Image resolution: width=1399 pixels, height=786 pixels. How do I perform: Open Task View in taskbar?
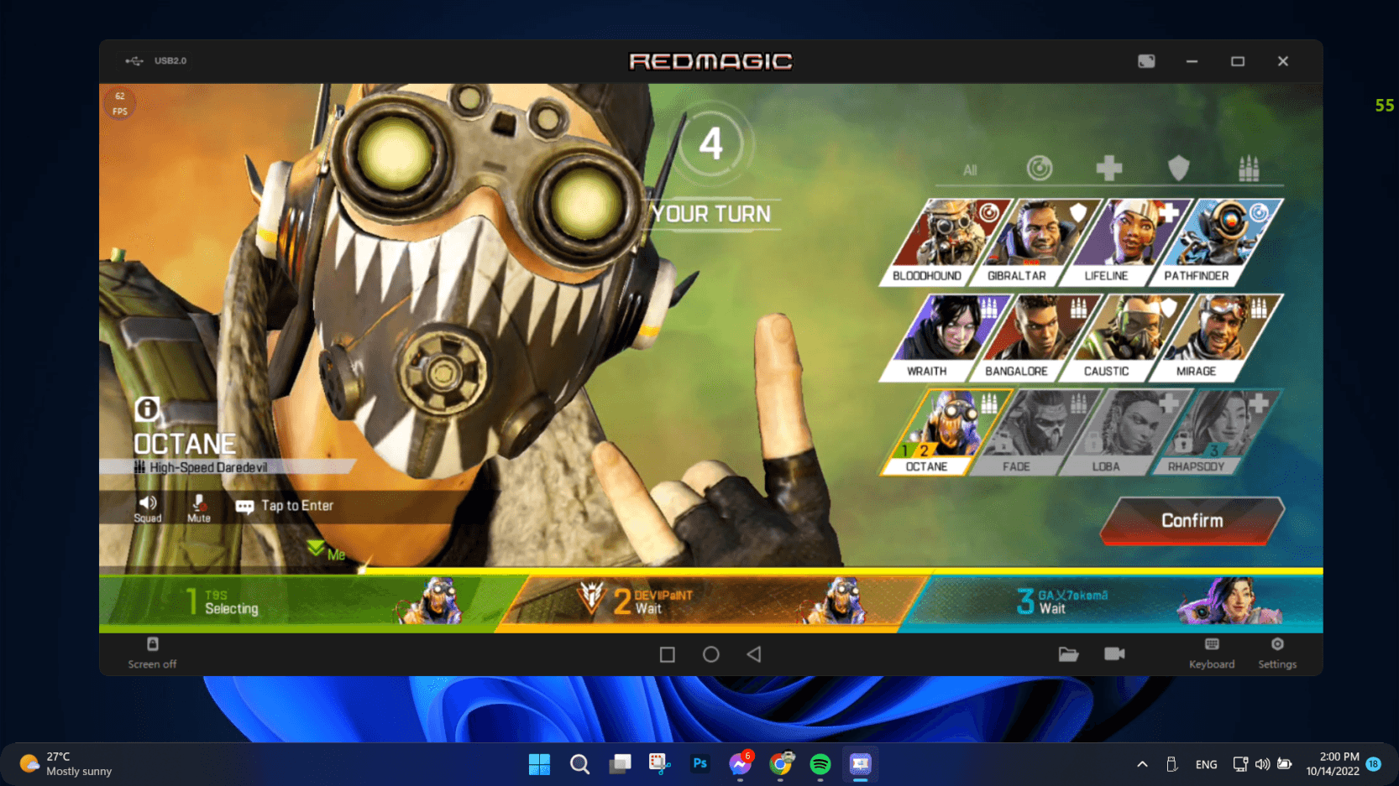click(620, 764)
